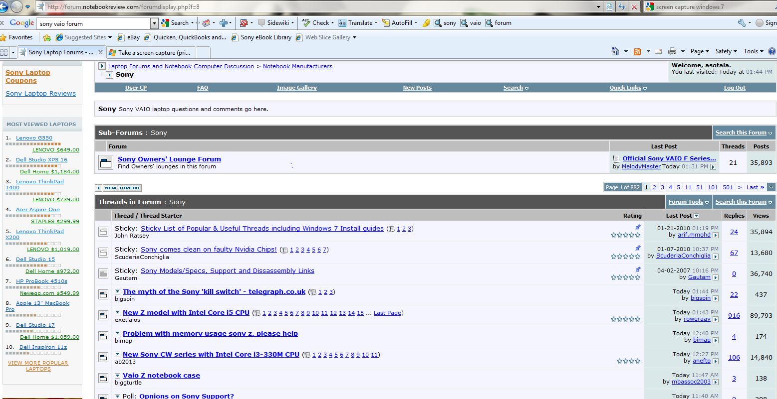Screen dimensions: 777x399
Task: Open the Notebook Manufacturers breadcrumb link
Action: tap(297, 66)
